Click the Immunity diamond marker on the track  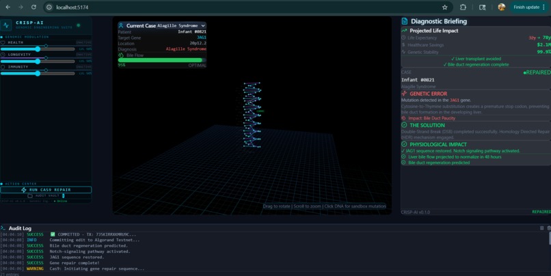[x=46, y=70]
